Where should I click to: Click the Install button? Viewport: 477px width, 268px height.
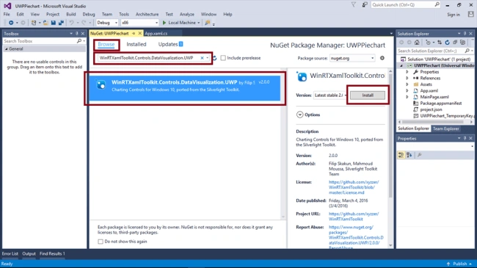pyautogui.click(x=368, y=95)
